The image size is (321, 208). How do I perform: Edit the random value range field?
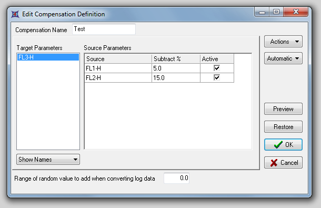(x=176, y=178)
